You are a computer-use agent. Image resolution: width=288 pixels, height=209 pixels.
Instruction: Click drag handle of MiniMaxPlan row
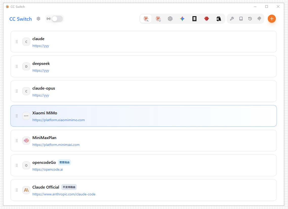(17, 141)
